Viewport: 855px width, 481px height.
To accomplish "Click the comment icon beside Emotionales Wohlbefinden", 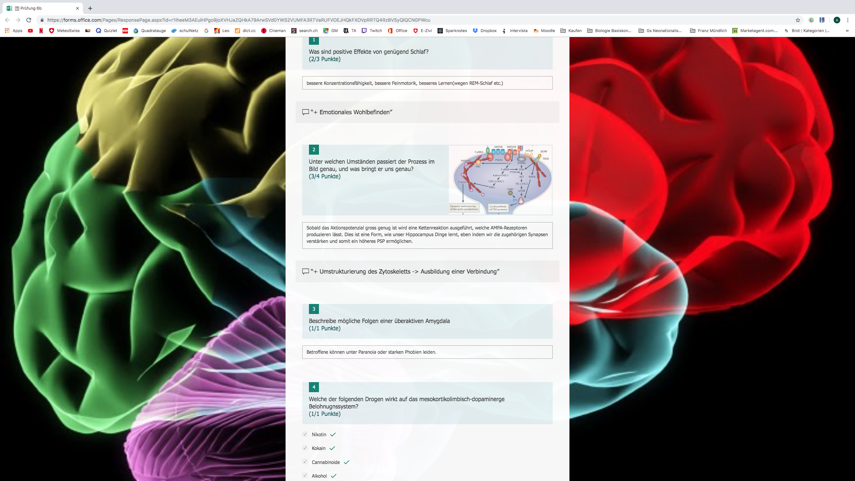I will (x=305, y=112).
